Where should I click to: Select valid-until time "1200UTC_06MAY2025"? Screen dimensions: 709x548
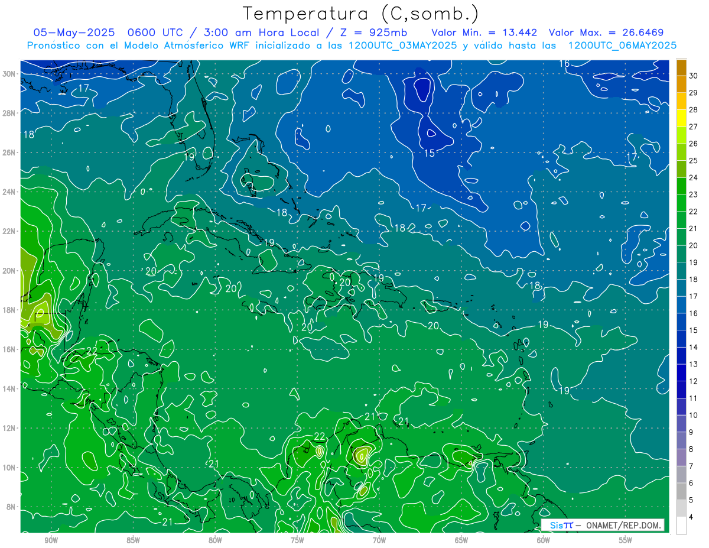pyautogui.click(x=622, y=46)
